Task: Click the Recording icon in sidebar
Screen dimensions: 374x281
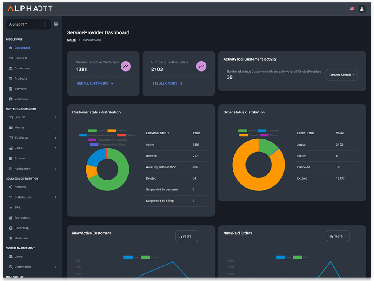Action: coord(11,228)
